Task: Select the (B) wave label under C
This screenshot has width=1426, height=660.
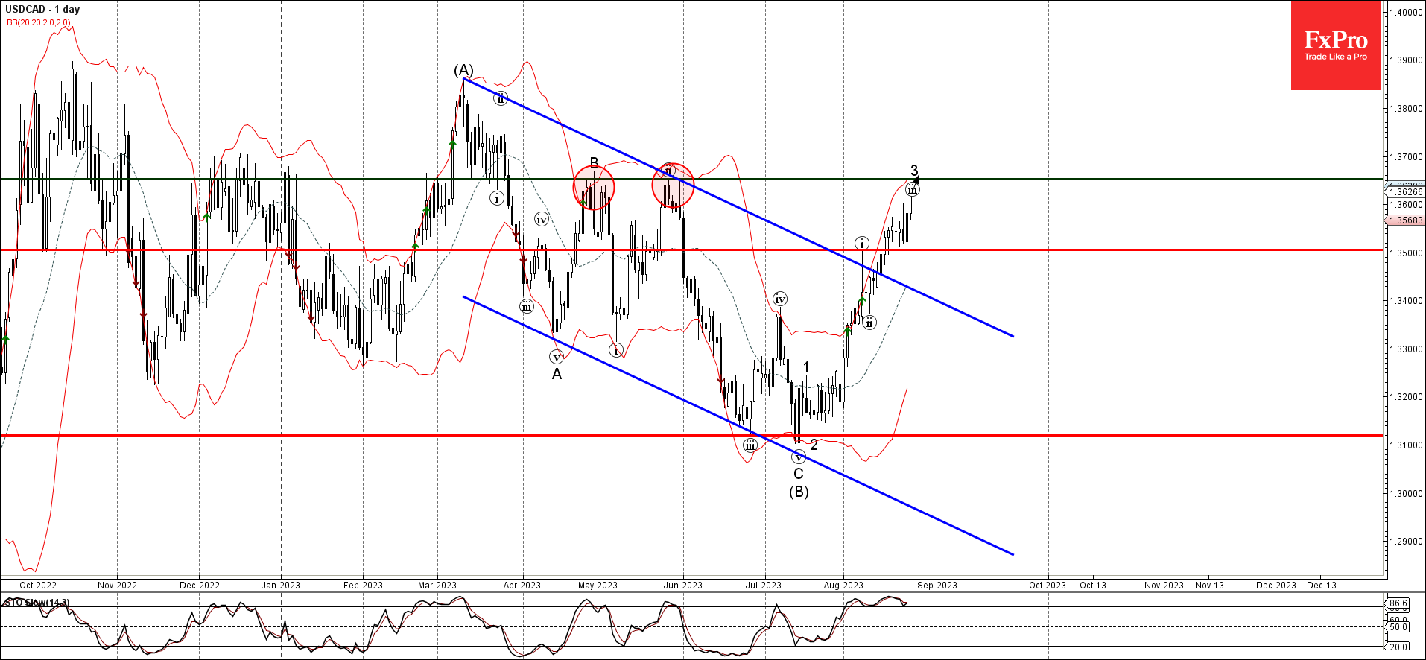Action: (x=799, y=492)
